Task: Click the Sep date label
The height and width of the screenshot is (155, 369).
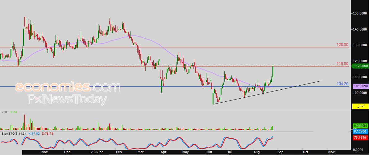Action: pos(281,153)
